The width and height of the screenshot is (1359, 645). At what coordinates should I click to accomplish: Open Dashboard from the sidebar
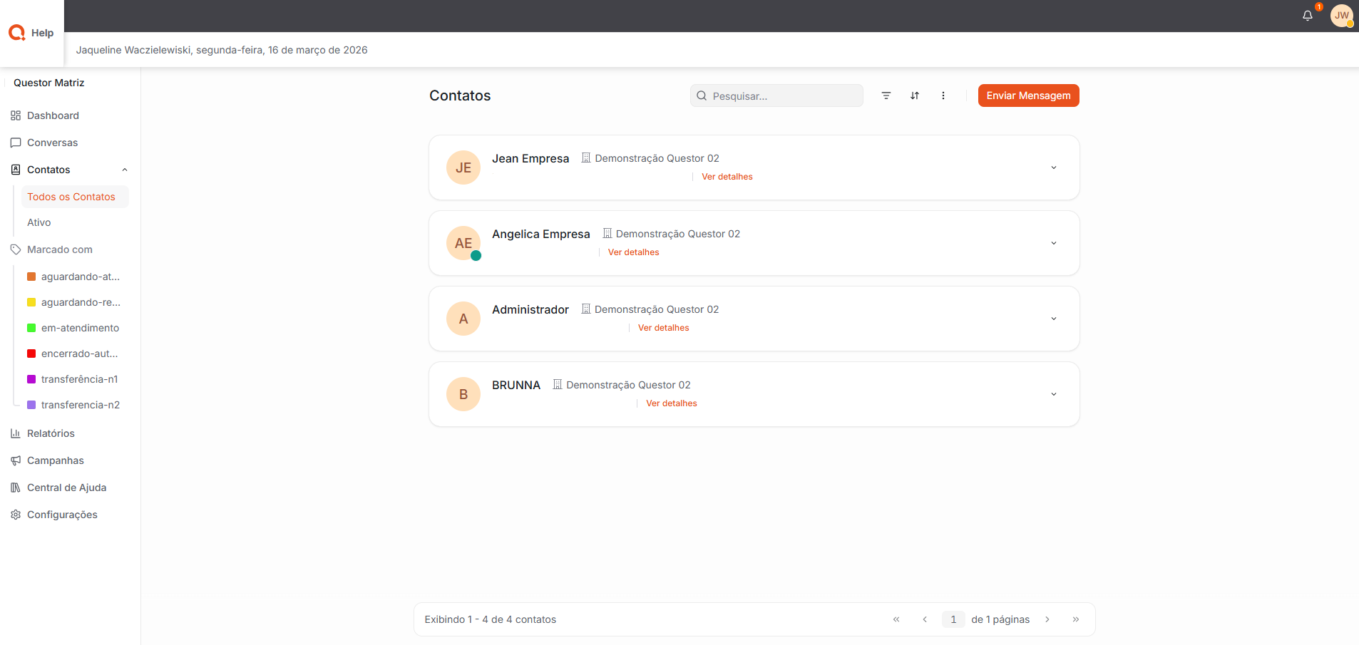(x=53, y=115)
